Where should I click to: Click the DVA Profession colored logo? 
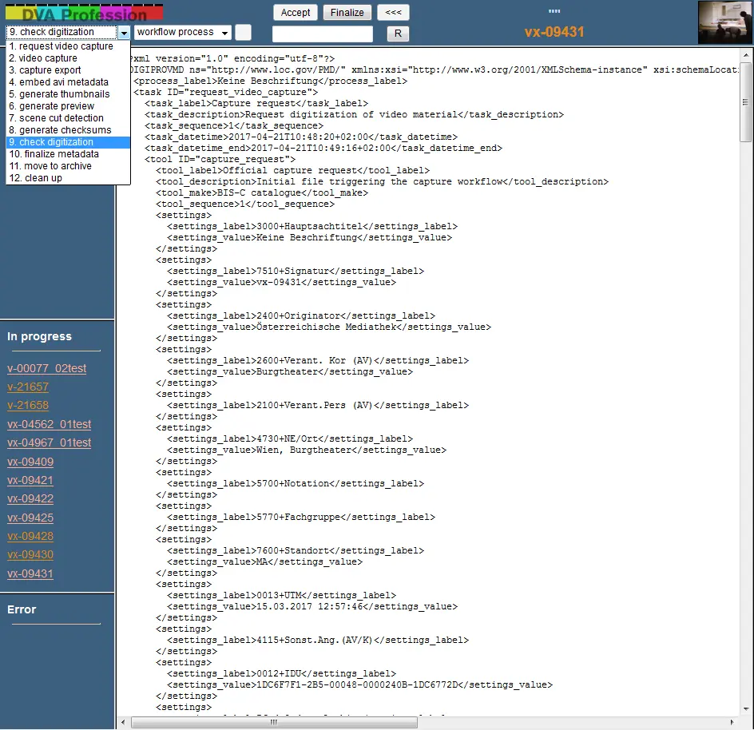tap(85, 12)
